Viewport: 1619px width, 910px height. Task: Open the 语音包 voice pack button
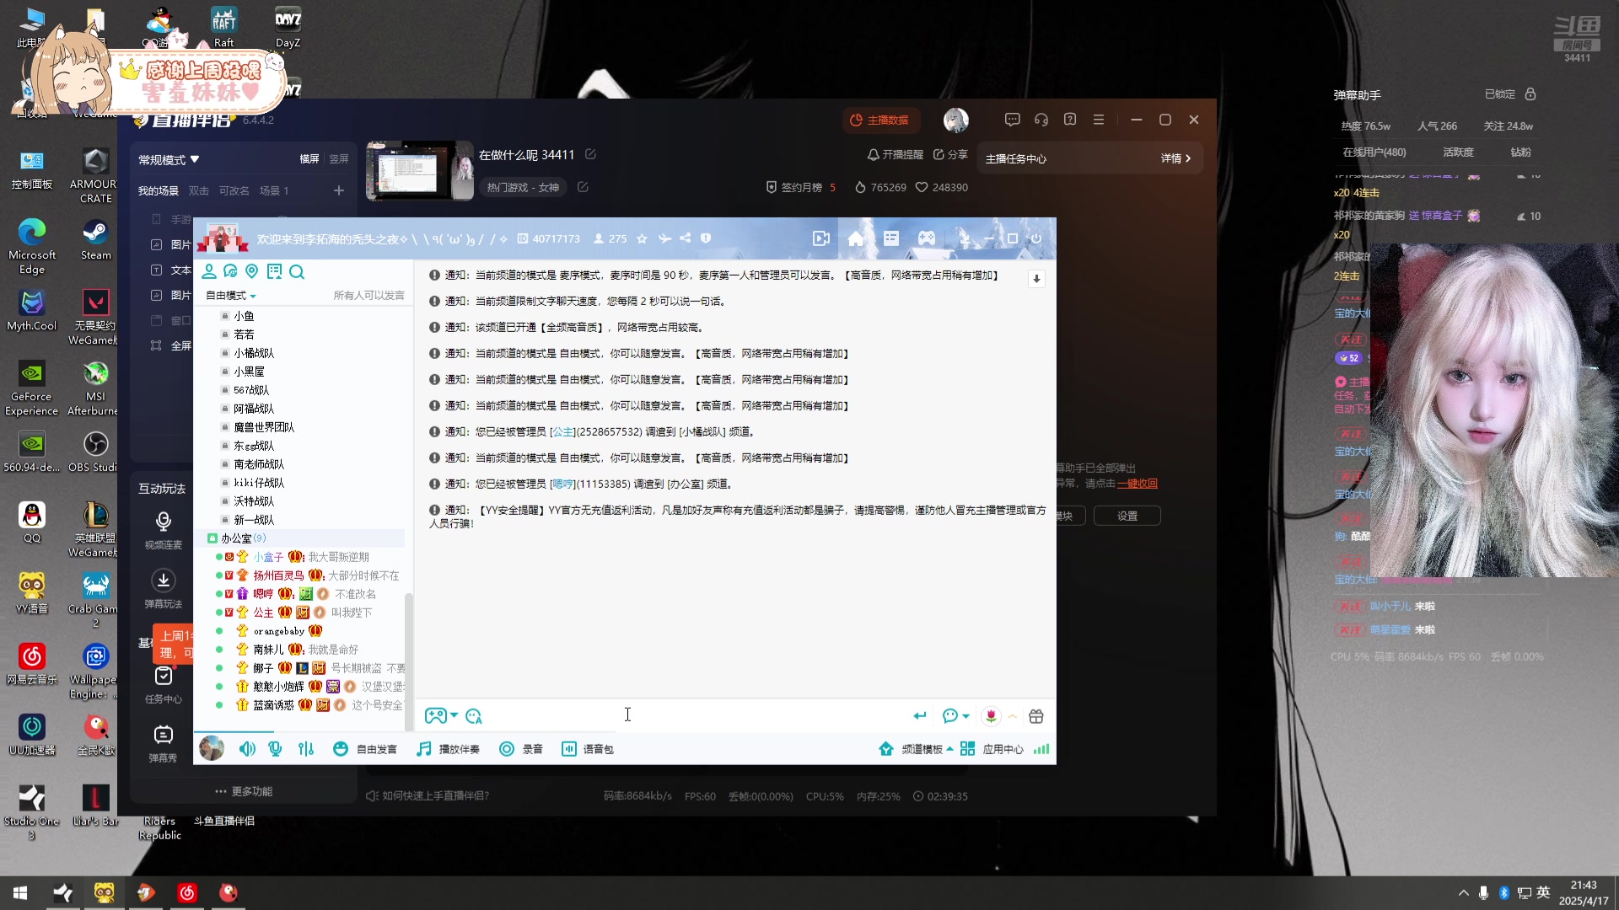pyautogui.click(x=588, y=749)
